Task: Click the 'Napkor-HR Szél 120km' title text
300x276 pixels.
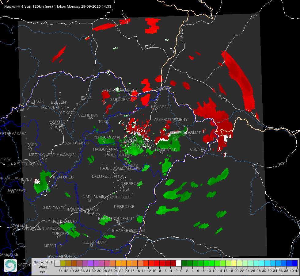Action: point(24,6)
